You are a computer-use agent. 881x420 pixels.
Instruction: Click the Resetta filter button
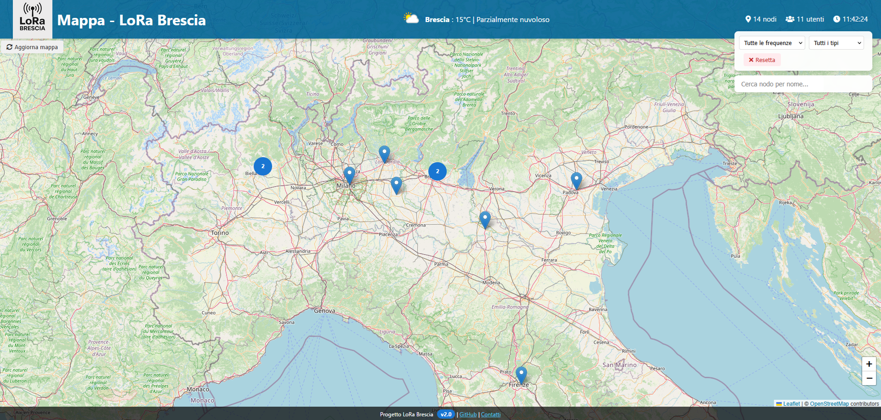point(762,60)
